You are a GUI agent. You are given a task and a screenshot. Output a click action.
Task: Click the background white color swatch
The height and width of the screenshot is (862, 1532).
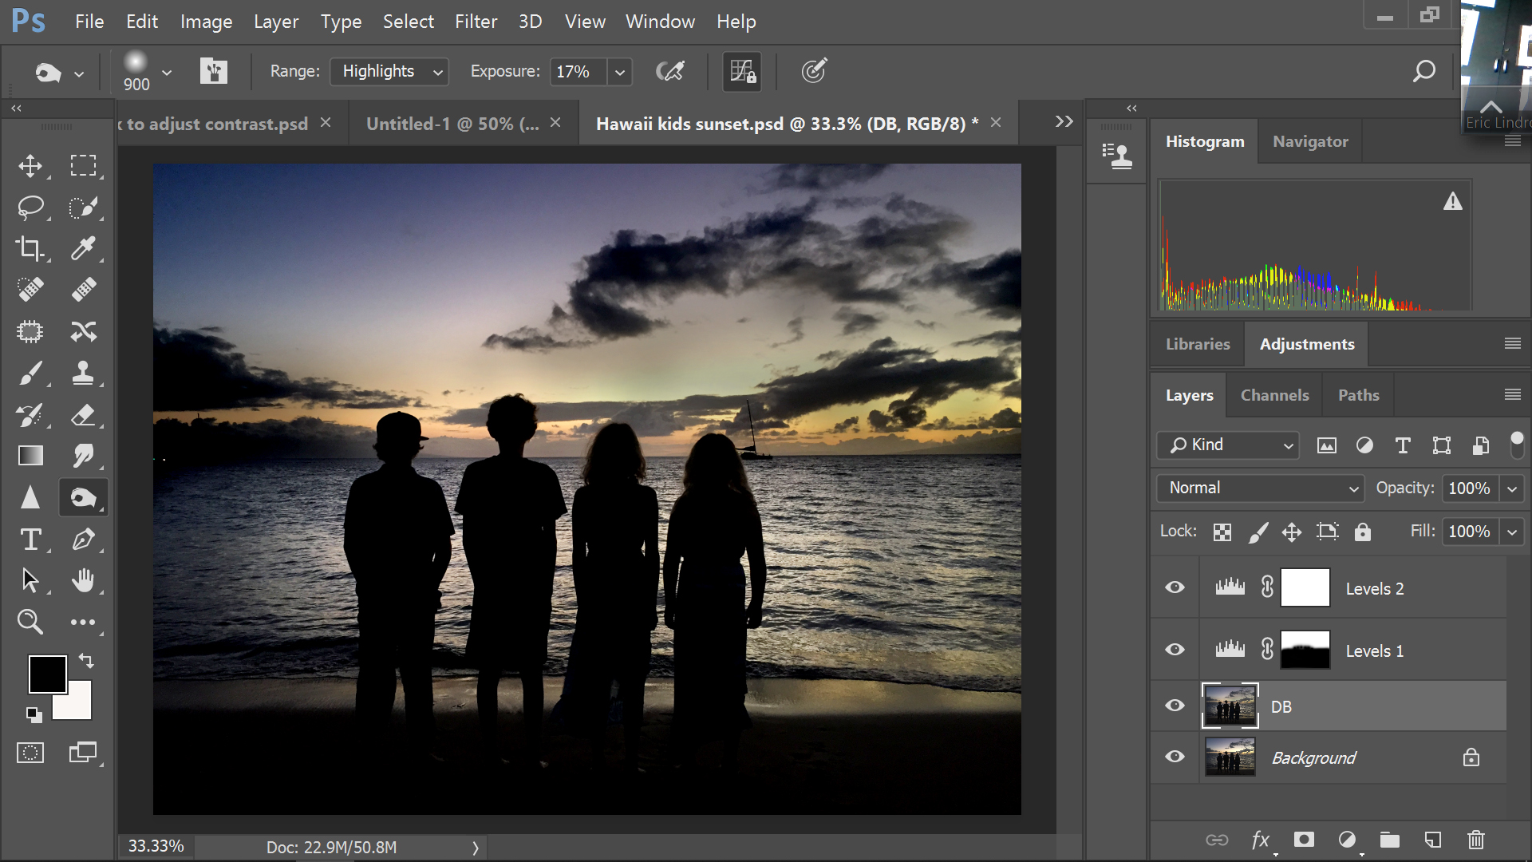pyautogui.click(x=78, y=706)
